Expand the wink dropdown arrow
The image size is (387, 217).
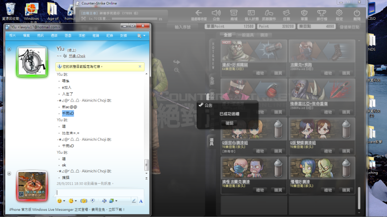pos(76,201)
